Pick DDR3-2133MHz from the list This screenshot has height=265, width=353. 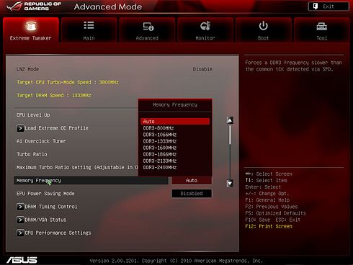[x=160, y=161]
